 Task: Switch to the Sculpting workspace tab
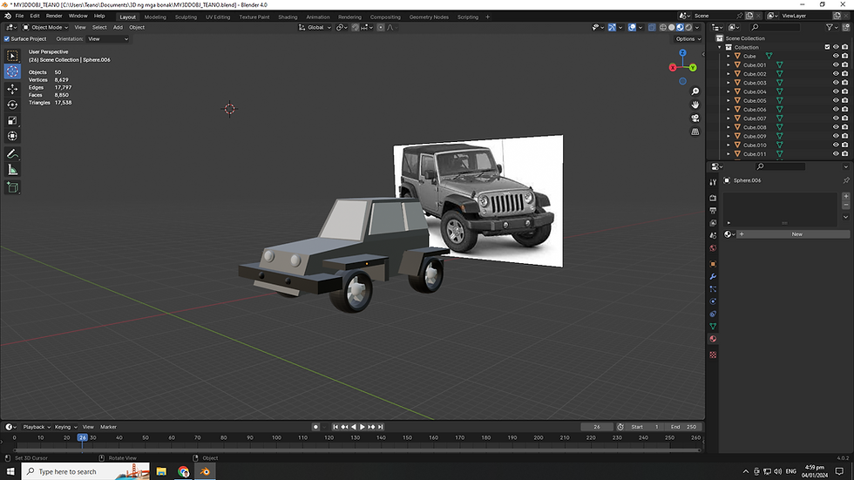186,17
